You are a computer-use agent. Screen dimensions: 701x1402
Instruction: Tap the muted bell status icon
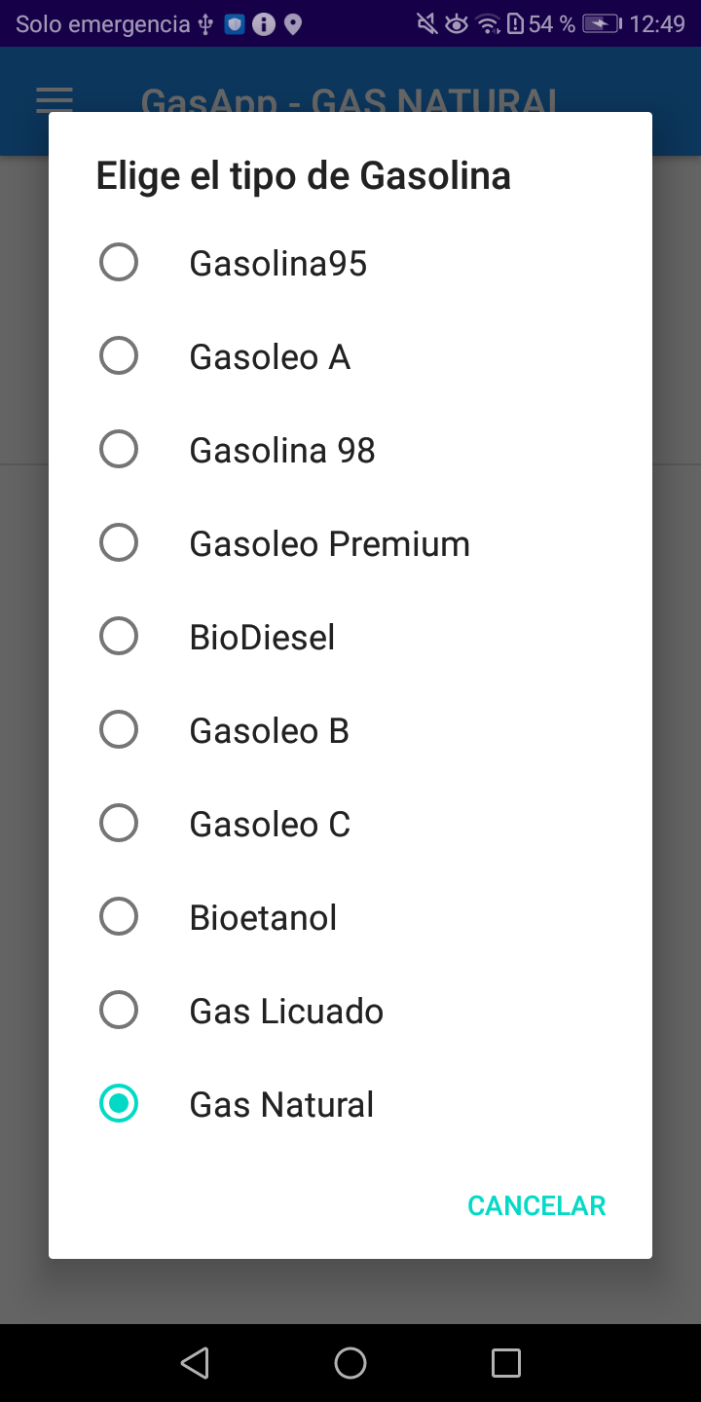426,24
